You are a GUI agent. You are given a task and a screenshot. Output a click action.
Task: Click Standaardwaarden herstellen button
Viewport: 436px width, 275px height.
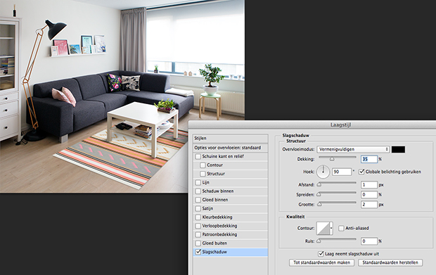390,262
